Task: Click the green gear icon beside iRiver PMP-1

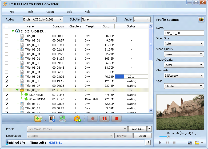Action: pyautogui.click(x=26, y=99)
